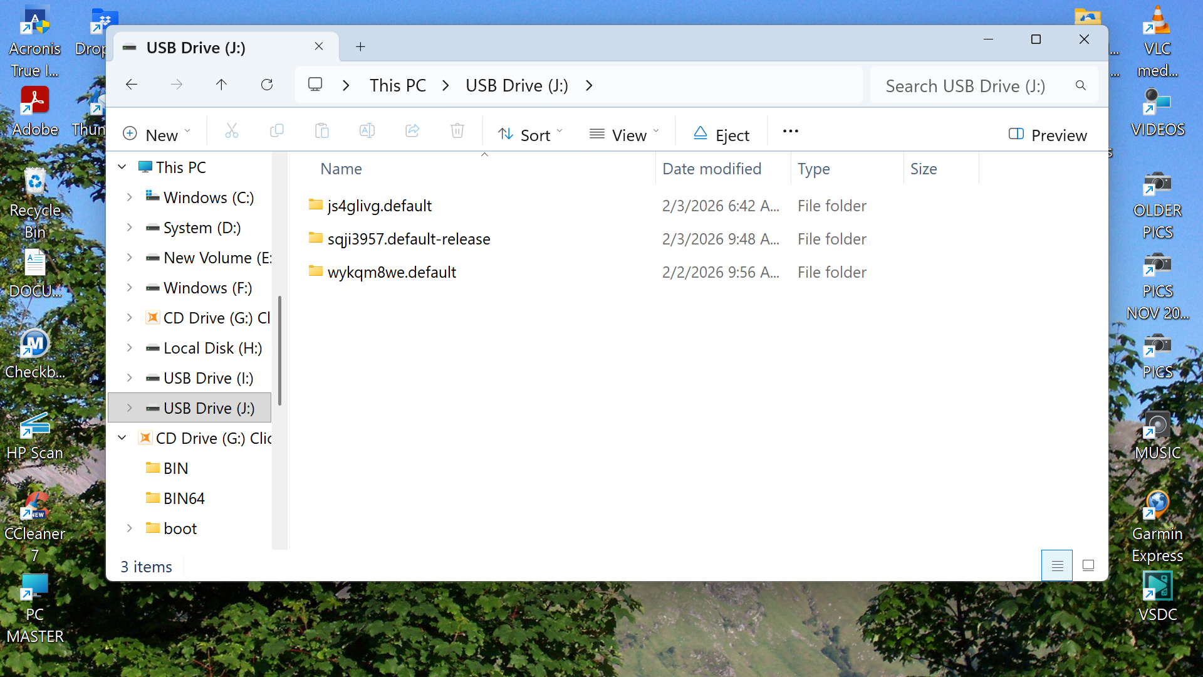Click the search magnifier icon
This screenshot has height=677, width=1203.
pyautogui.click(x=1080, y=85)
